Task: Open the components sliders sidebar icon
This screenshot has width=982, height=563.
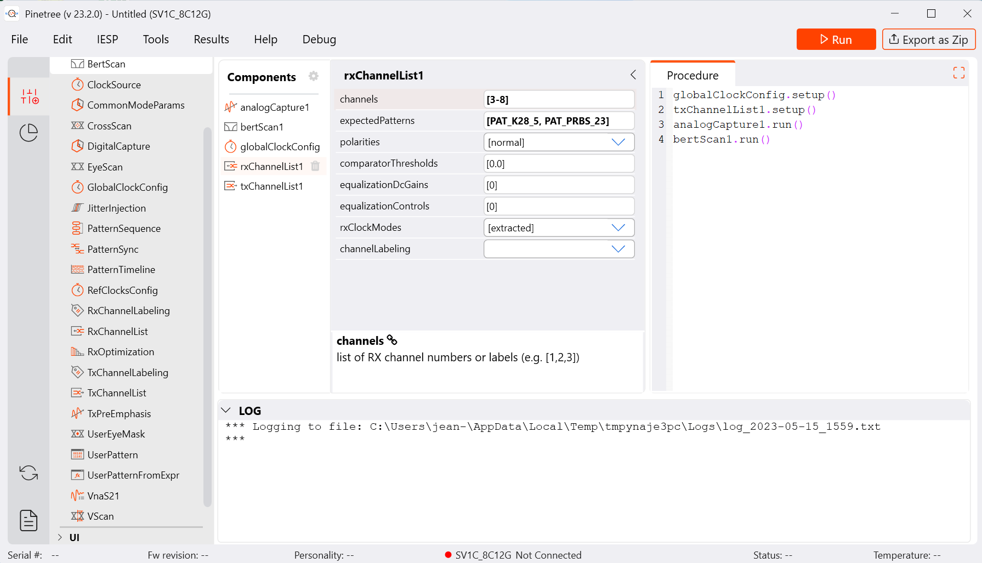Action: point(30,96)
